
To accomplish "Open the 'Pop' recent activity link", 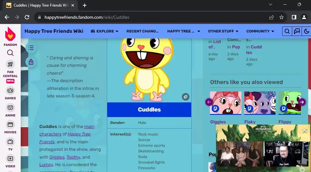I will (x=236, y=47).
